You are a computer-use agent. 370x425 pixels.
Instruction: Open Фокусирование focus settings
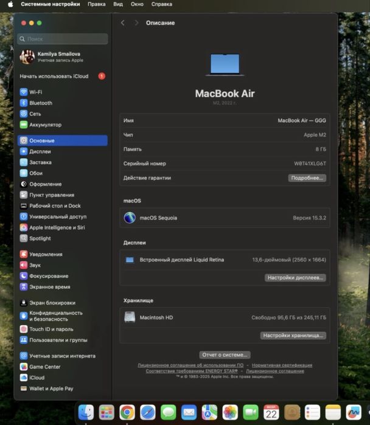point(63,276)
